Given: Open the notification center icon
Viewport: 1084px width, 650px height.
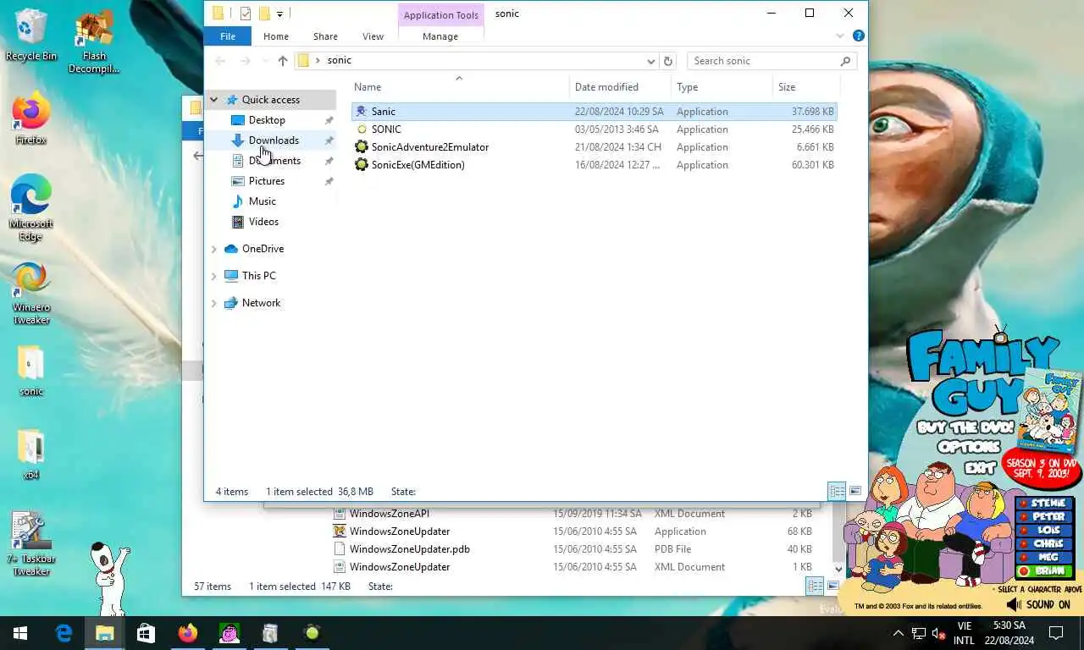Looking at the screenshot, I should [1056, 633].
